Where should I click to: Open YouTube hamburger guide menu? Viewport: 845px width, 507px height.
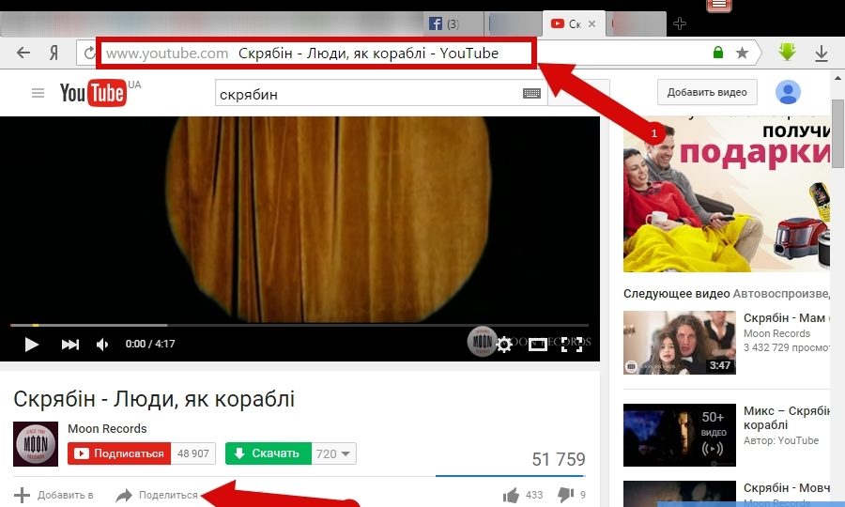point(38,93)
